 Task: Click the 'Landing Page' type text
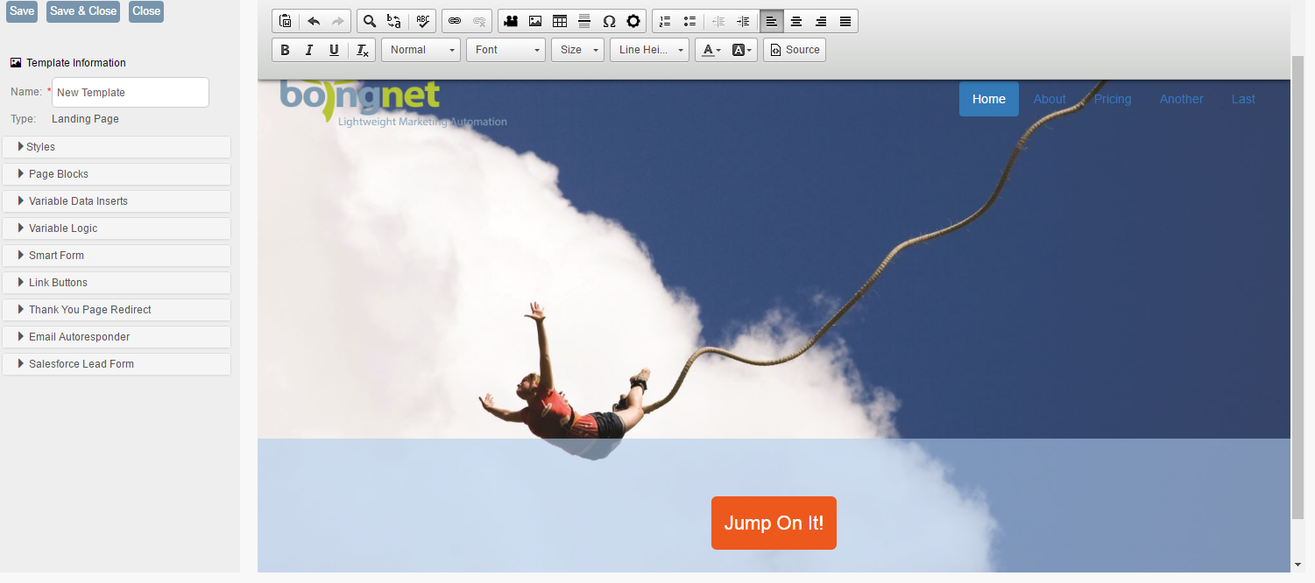pyautogui.click(x=85, y=119)
